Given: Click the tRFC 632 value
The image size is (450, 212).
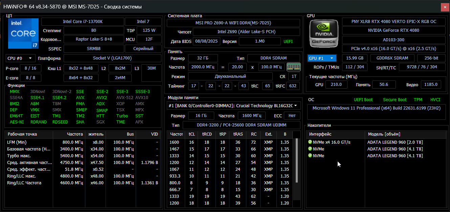Looking at the screenshot, I should 293,86.
